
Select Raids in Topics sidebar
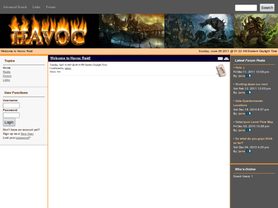click(7, 72)
